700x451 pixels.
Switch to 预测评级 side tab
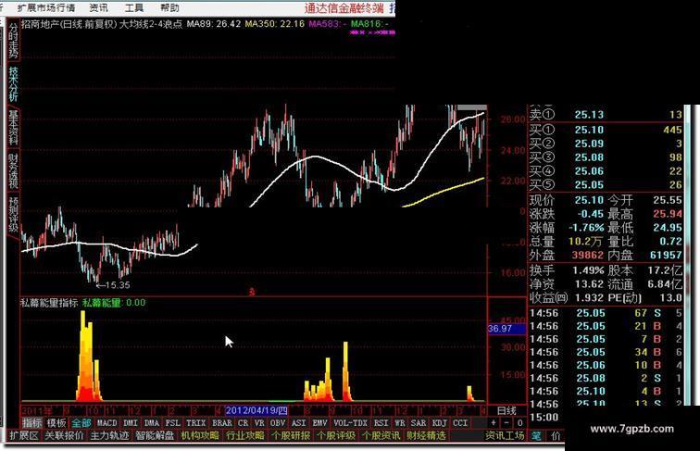click(13, 214)
